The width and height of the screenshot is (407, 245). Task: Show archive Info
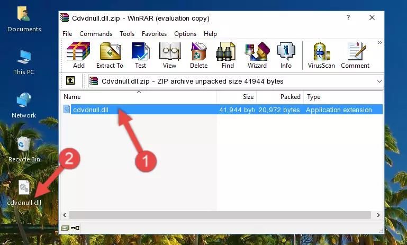tap(286, 56)
